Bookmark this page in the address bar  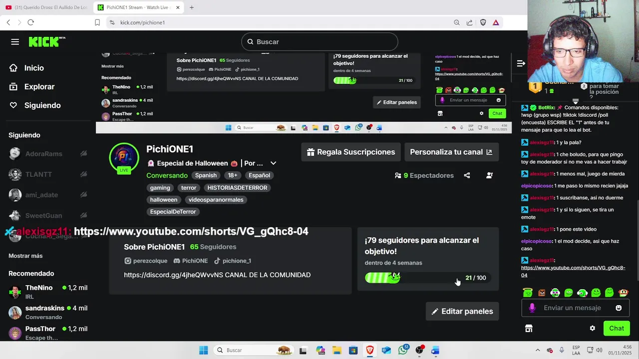(97, 22)
